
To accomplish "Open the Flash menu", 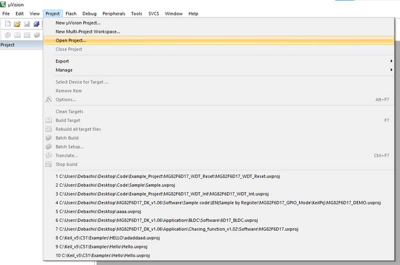I will tap(71, 14).
